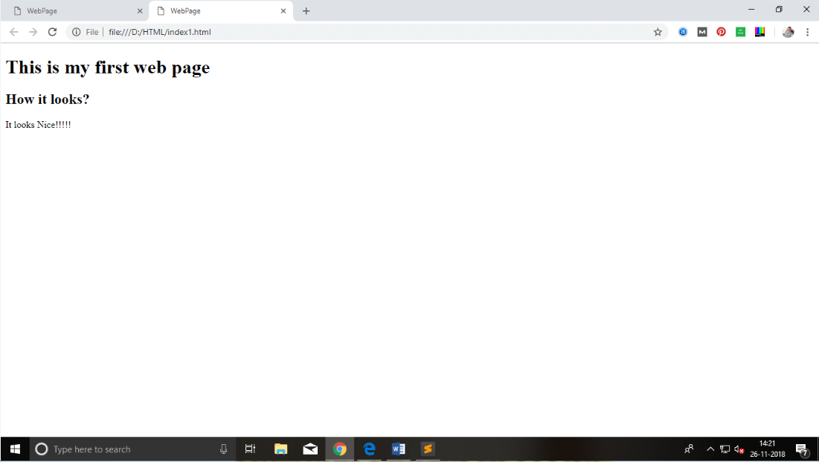Open the green extension icon
This screenshot has height=462, width=819.
(741, 32)
